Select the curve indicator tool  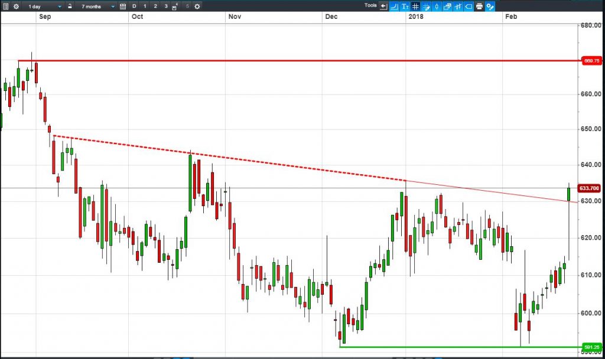(x=394, y=6)
